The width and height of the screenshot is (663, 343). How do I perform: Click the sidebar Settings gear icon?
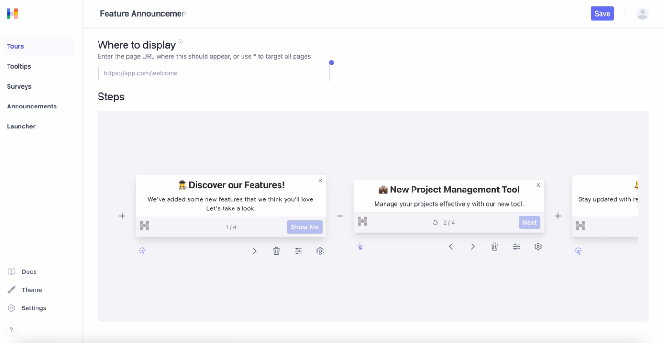pos(11,308)
